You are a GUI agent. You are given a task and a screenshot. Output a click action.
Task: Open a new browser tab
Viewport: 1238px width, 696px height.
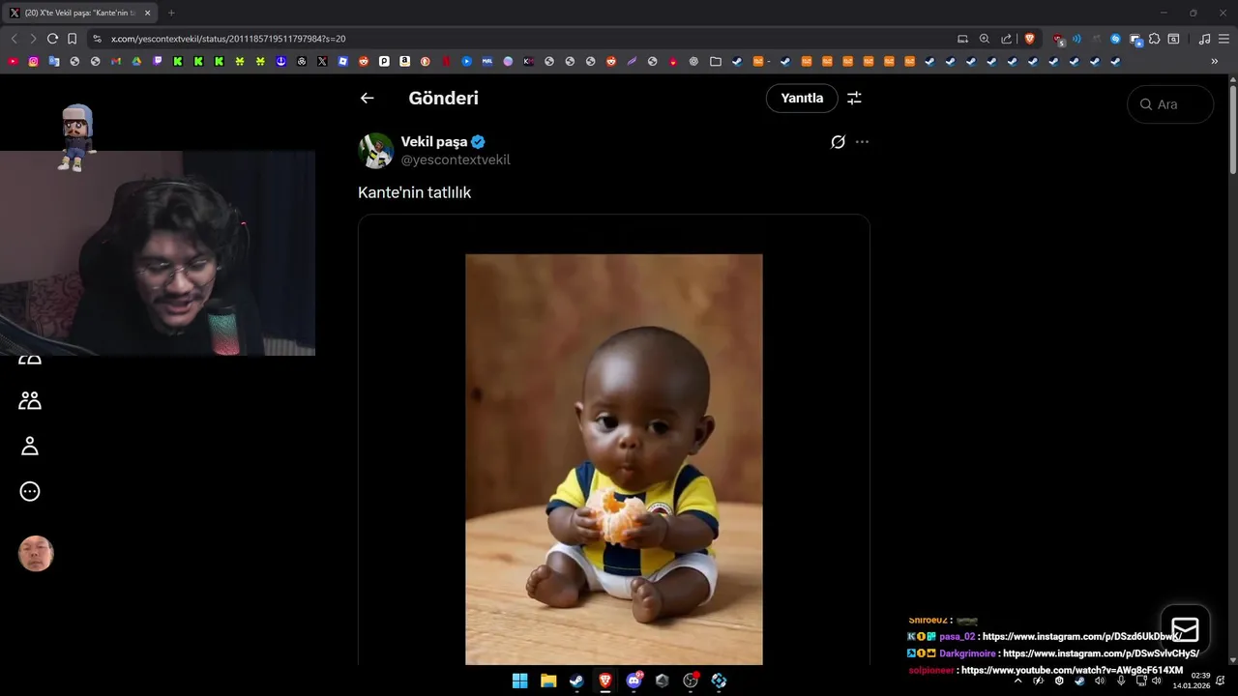[171, 13]
